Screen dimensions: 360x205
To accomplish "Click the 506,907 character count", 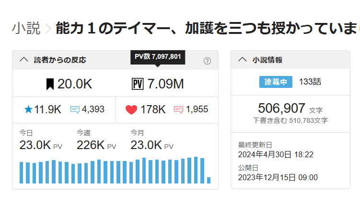I will (x=281, y=108).
